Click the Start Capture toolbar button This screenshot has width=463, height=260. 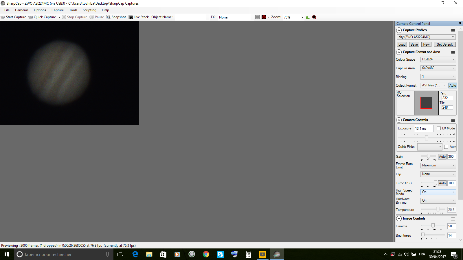coord(14,17)
